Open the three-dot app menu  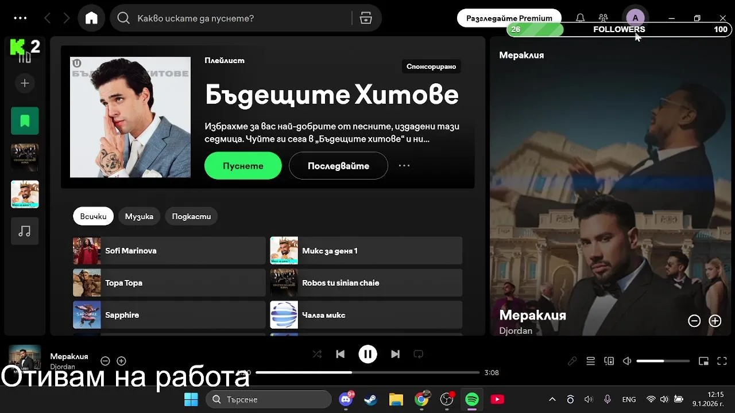(21, 18)
